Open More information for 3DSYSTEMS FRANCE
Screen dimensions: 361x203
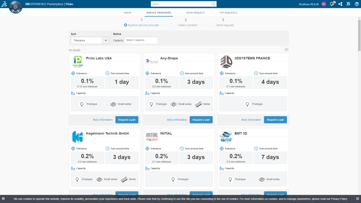251,120
